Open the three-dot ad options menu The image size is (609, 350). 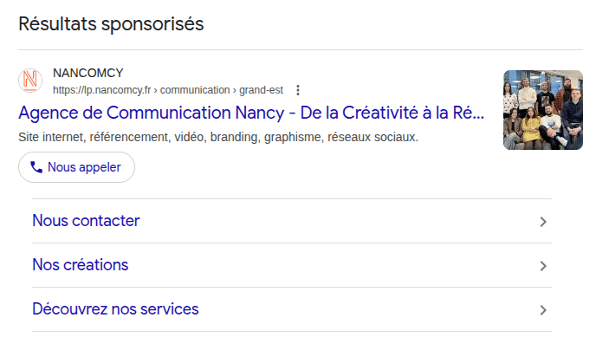(298, 89)
